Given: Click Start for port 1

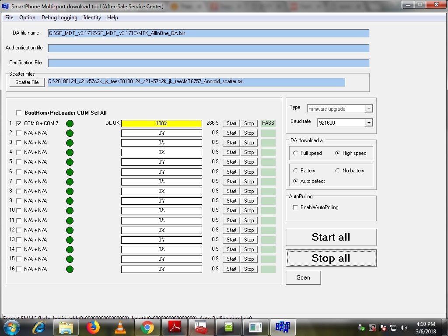Looking at the screenshot, I should click(x=231, y=123).
